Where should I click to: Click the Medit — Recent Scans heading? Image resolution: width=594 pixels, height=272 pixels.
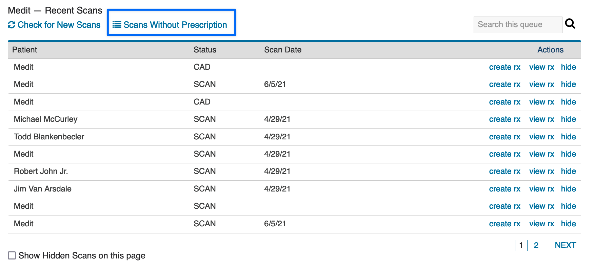55,10
